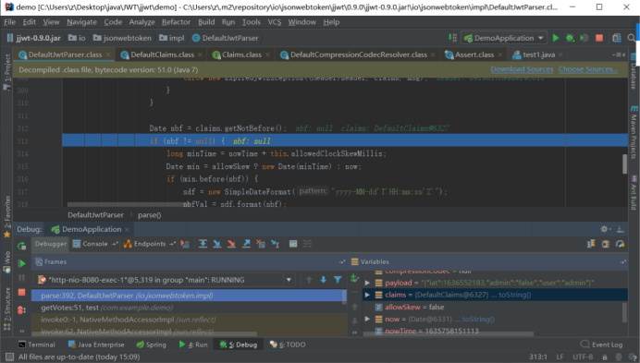Image resolution: width=640 pixels, height=363 pixels.
Task: Click the Step Out debugger icon
Action: click(246, 244)
